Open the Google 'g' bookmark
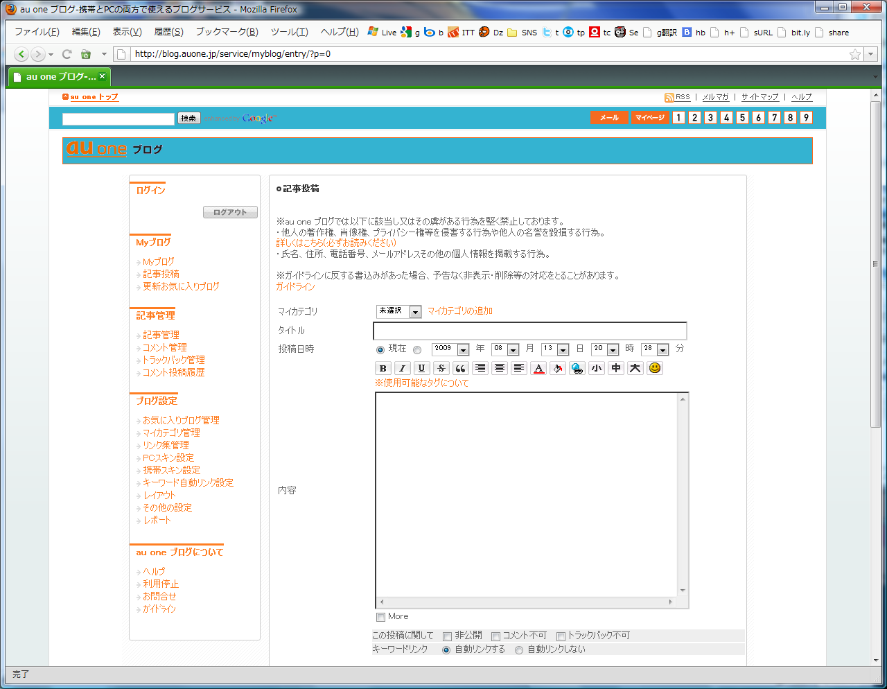This screenshot has height=689, width=887. coord(410,32)
